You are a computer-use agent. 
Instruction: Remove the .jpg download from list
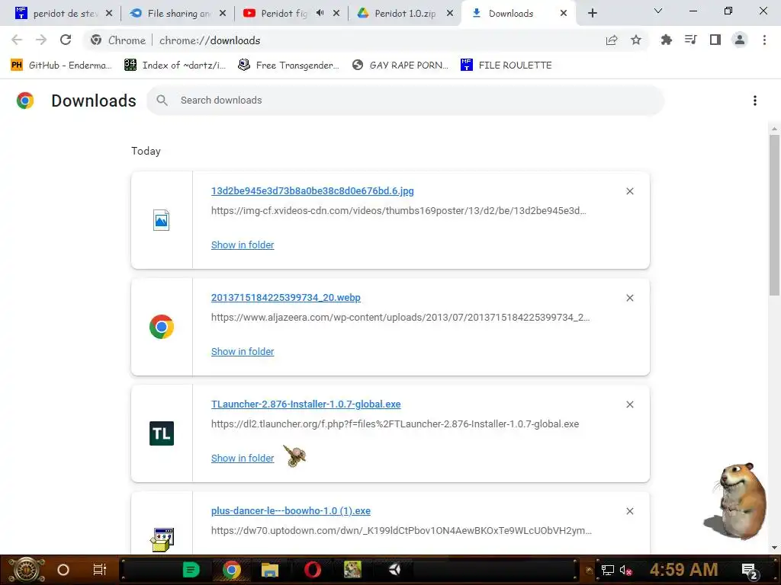629,191
